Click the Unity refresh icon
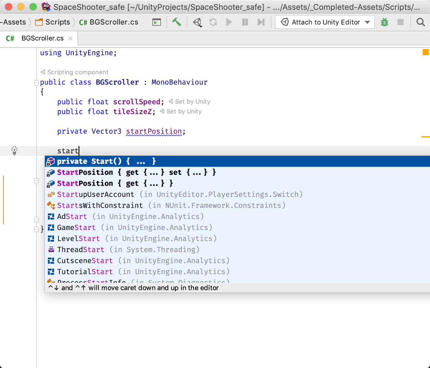This screenshot has width=430, height=368. tap(213, 22)
